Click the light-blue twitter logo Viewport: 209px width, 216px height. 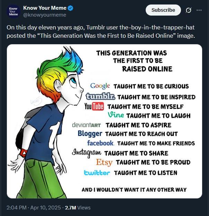tap(97, 172)
